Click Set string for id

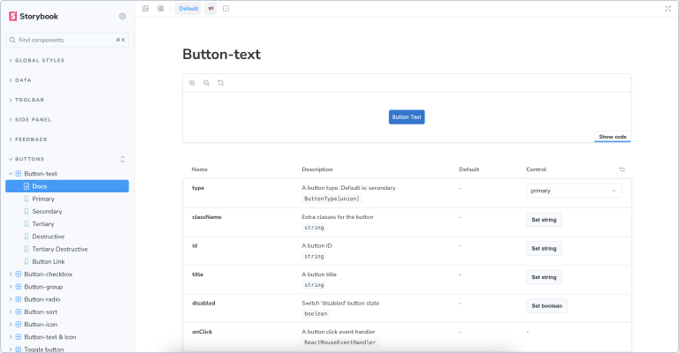point(544,249)
